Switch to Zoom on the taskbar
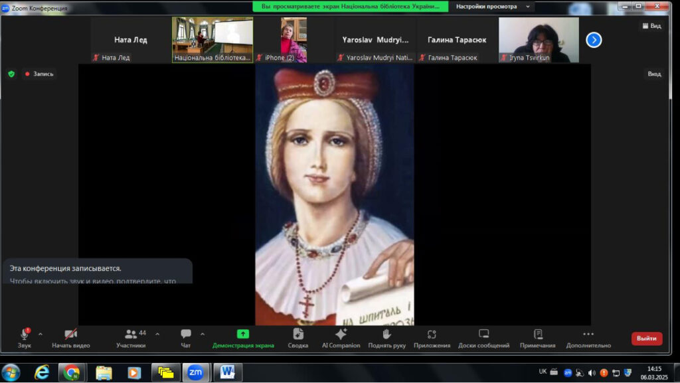 (x=195, y=372)
